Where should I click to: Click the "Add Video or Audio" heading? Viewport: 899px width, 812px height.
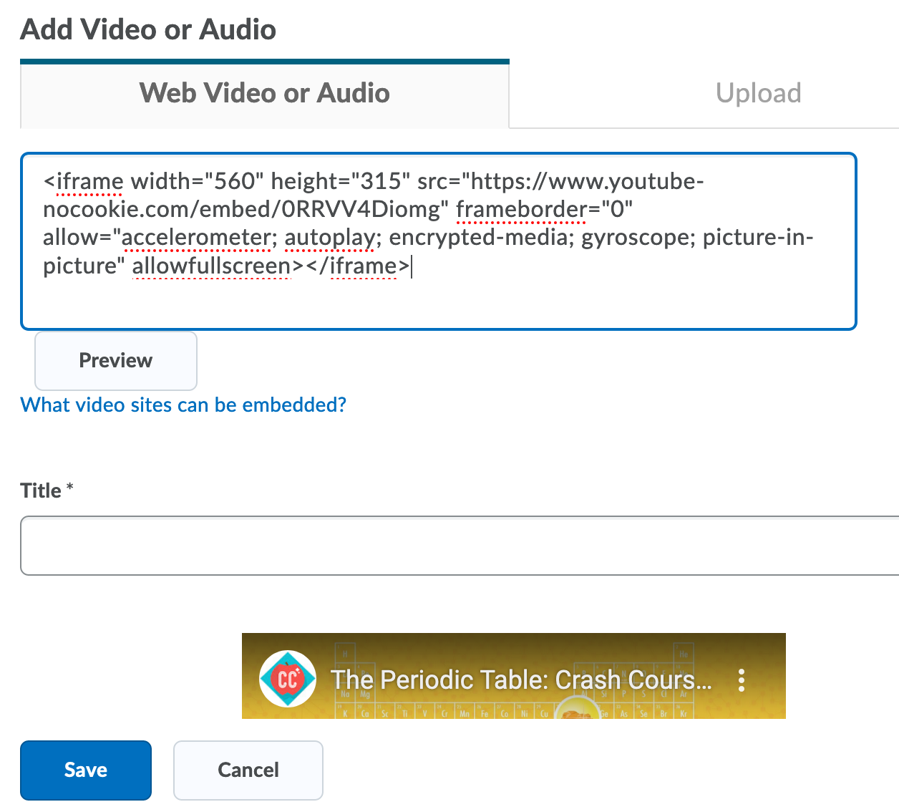(x=147, y=29)
